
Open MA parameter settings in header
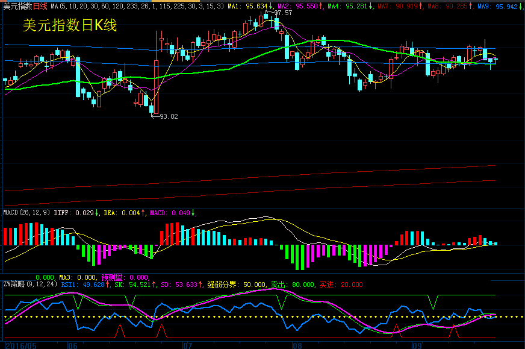point(137,5)
